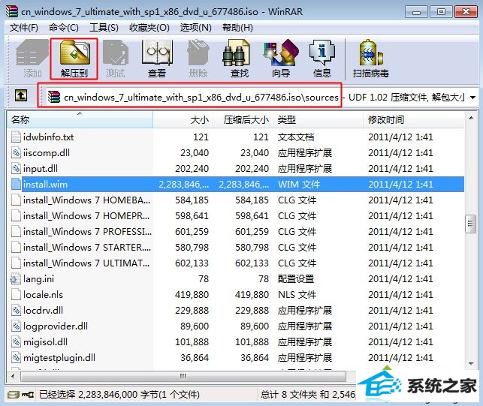
Task: Open the Find (查找) binoculars icon
Action: point(236,53)
